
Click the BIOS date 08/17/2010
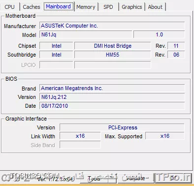click(x=112, y=106)
